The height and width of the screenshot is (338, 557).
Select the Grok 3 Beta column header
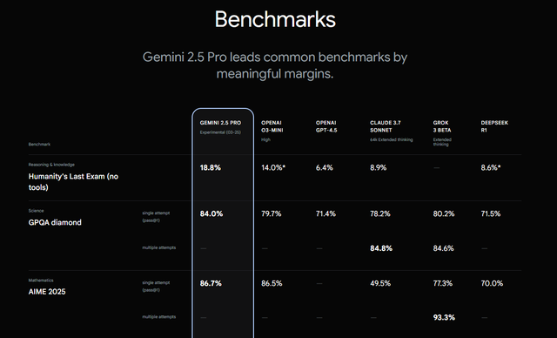[x=442, y=126]
